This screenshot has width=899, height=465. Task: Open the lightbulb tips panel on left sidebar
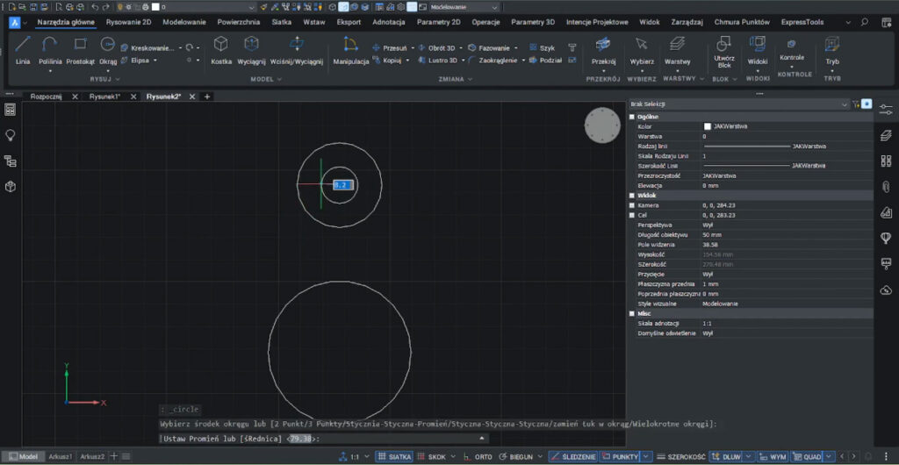(x=10, y=135)
